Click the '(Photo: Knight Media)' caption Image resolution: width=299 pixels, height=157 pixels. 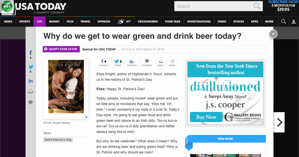click(57, 123)
